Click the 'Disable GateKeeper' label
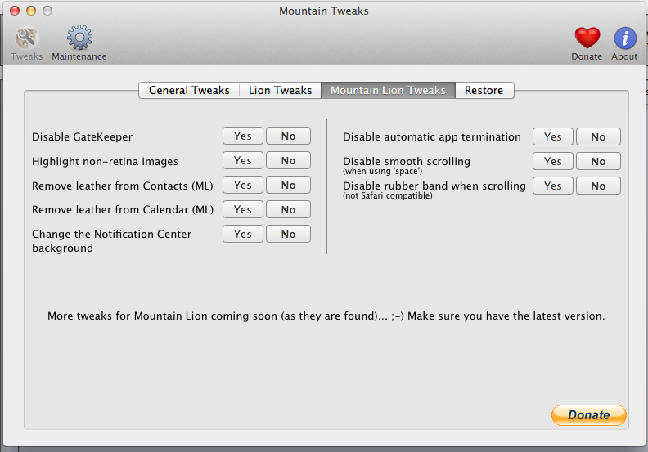 83,136
